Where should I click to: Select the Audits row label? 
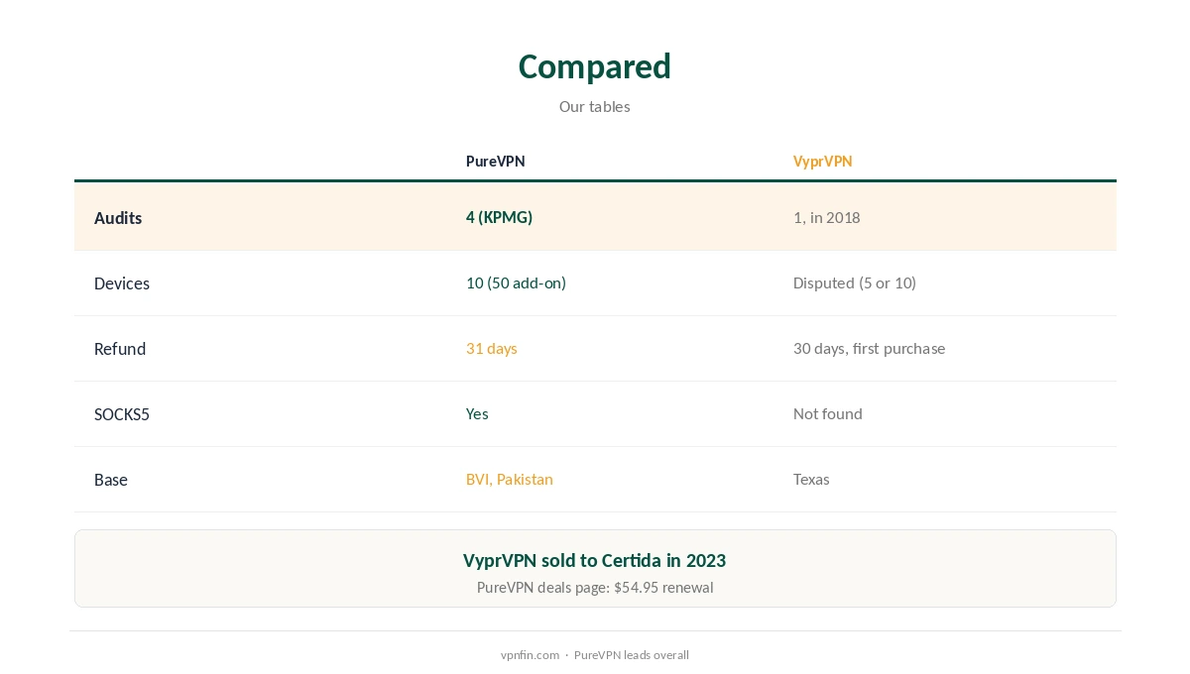(x=118, y=218)
